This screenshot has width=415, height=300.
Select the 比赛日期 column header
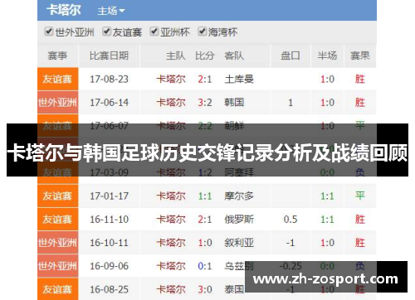tap(109, 56)
